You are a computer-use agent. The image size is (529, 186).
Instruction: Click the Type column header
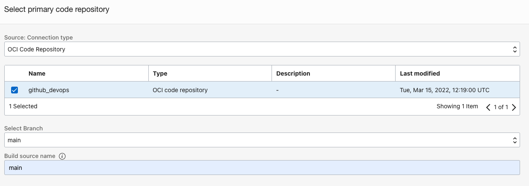click(x=160, y=73)
